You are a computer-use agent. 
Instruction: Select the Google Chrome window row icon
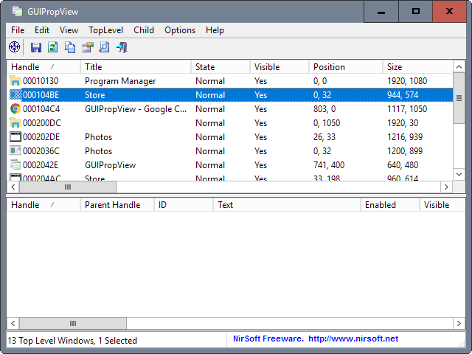15,108
